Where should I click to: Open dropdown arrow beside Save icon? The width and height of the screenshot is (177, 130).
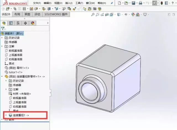[x=137, y=3]
